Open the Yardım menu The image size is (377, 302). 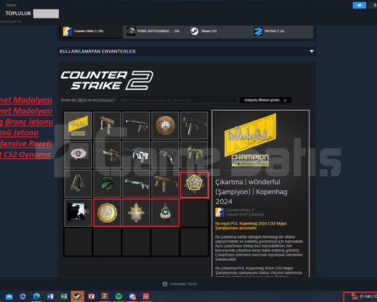pos(11,5)
